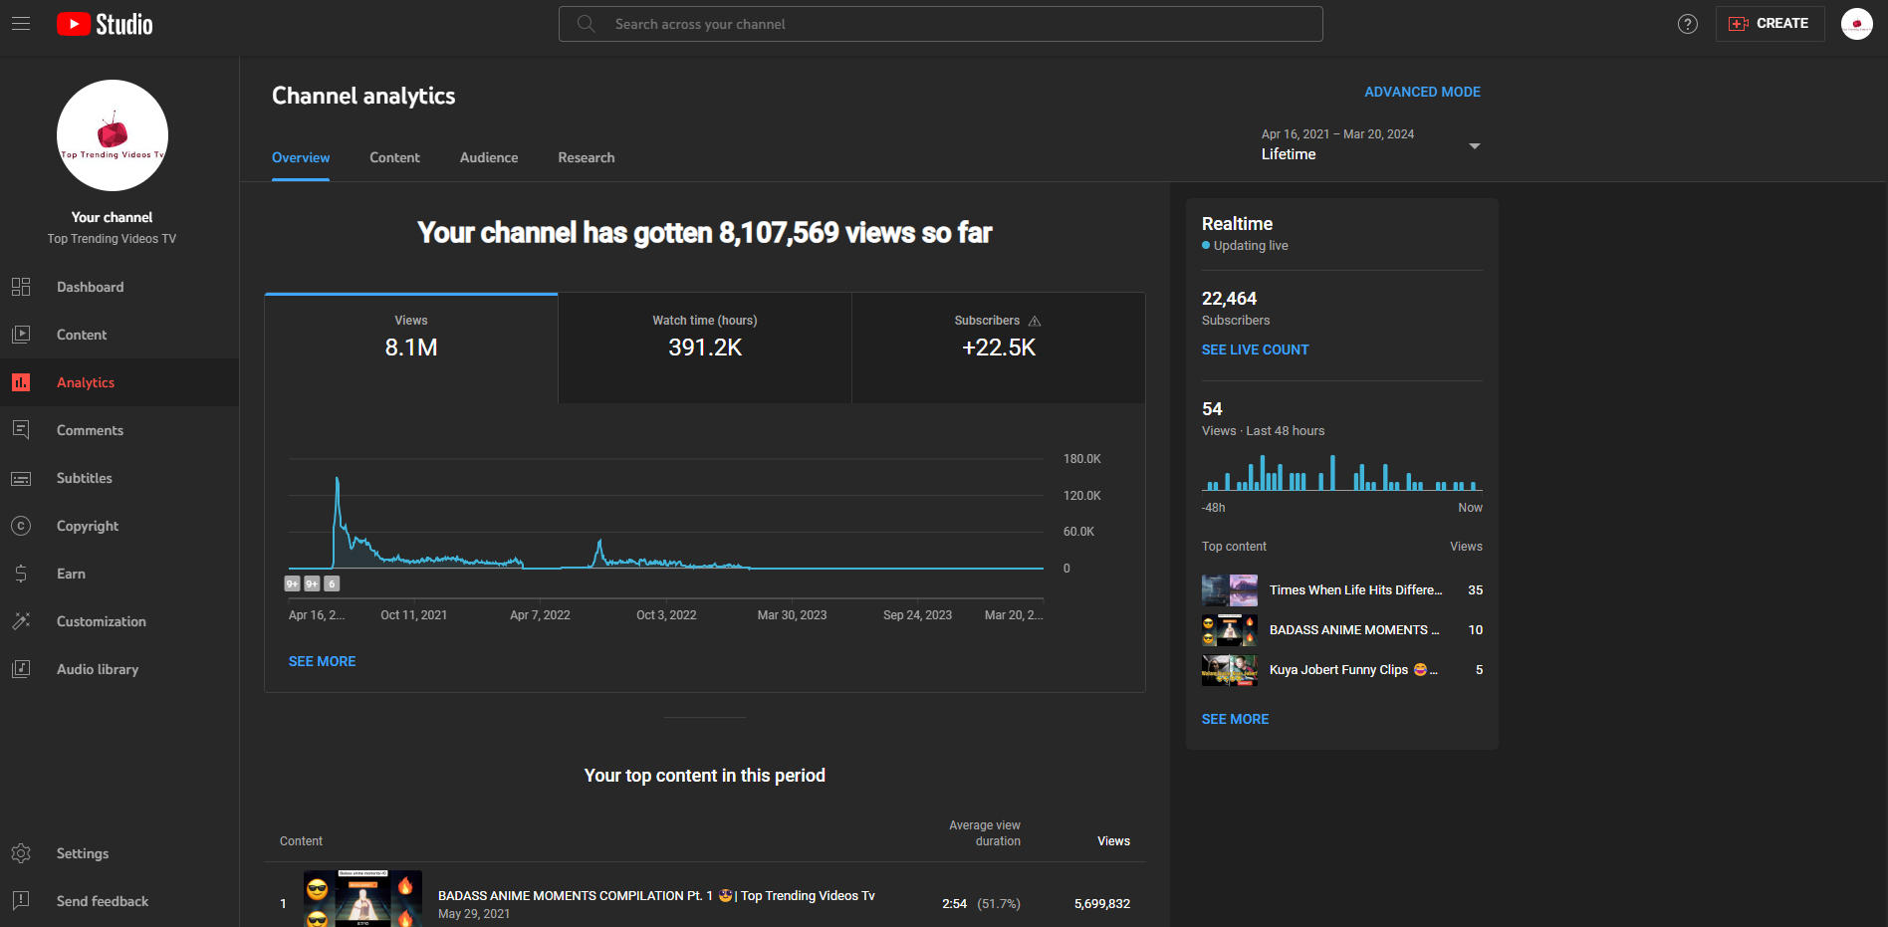
Task: Click the Subscribers warning triangle icon
Action: 1035,321
